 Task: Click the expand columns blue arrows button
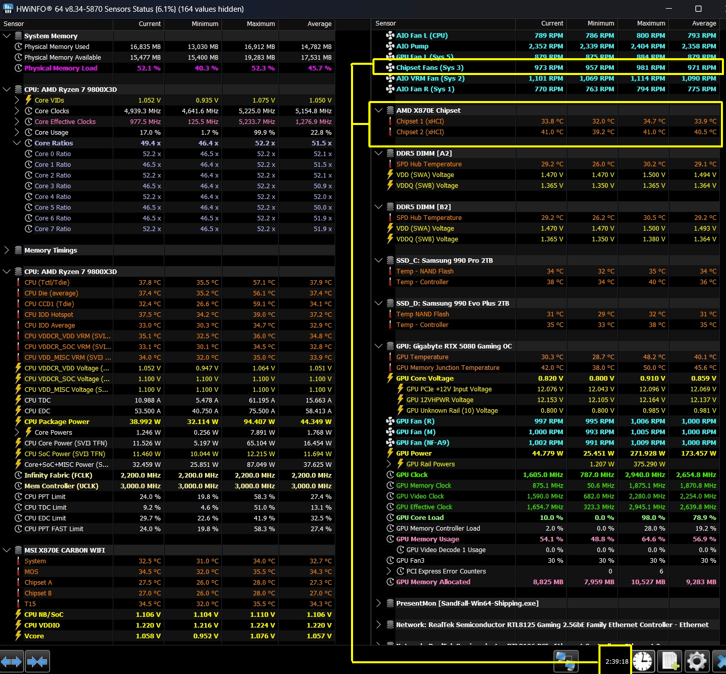point(12,662)
